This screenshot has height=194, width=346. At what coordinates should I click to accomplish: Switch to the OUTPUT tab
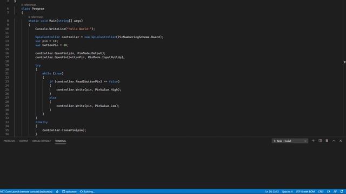click(24, 141)
